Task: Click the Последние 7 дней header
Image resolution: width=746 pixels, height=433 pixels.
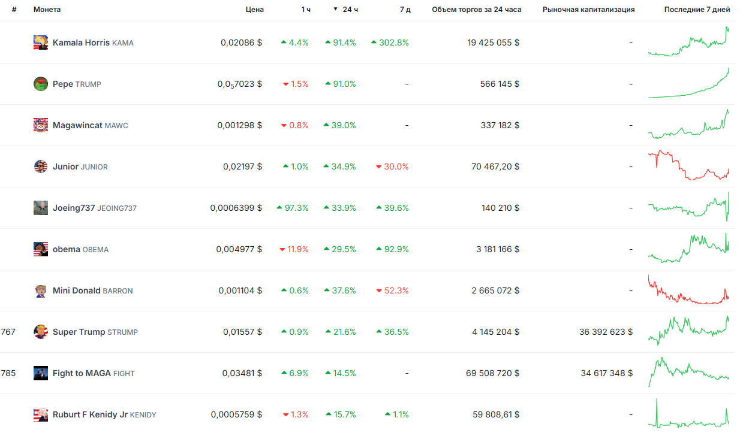Action: click(697, 10)
